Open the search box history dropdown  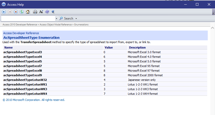(56, 18)
